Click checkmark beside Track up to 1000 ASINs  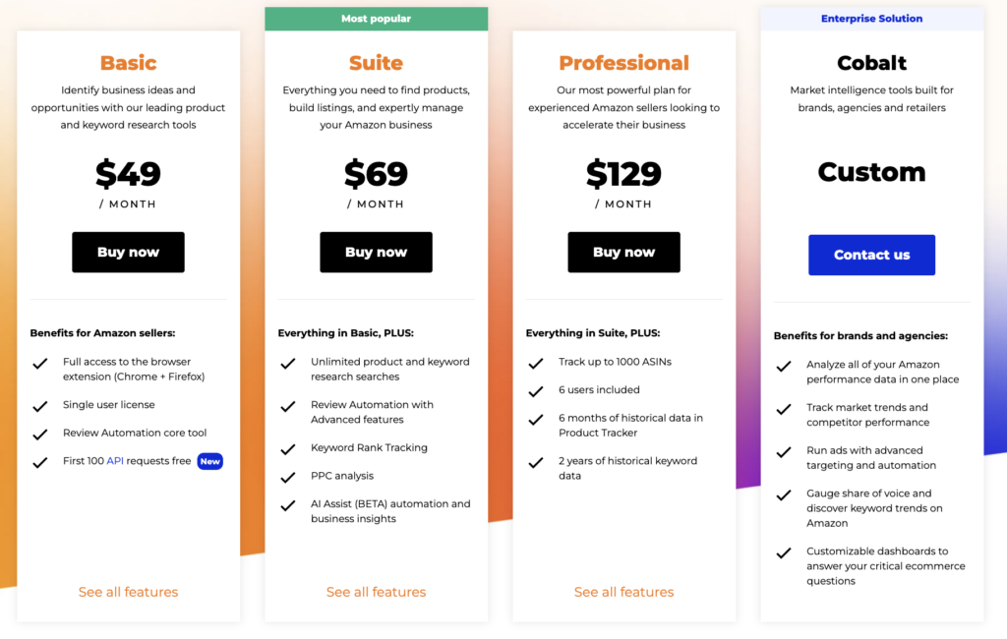click(536, 363)
